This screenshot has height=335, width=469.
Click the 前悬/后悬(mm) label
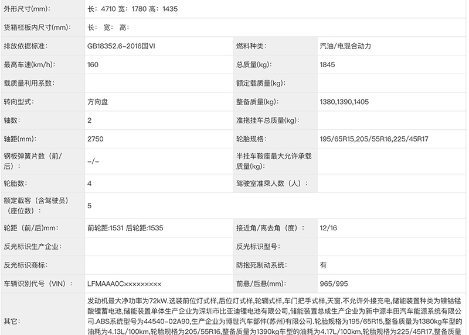(x=261, y=284)
